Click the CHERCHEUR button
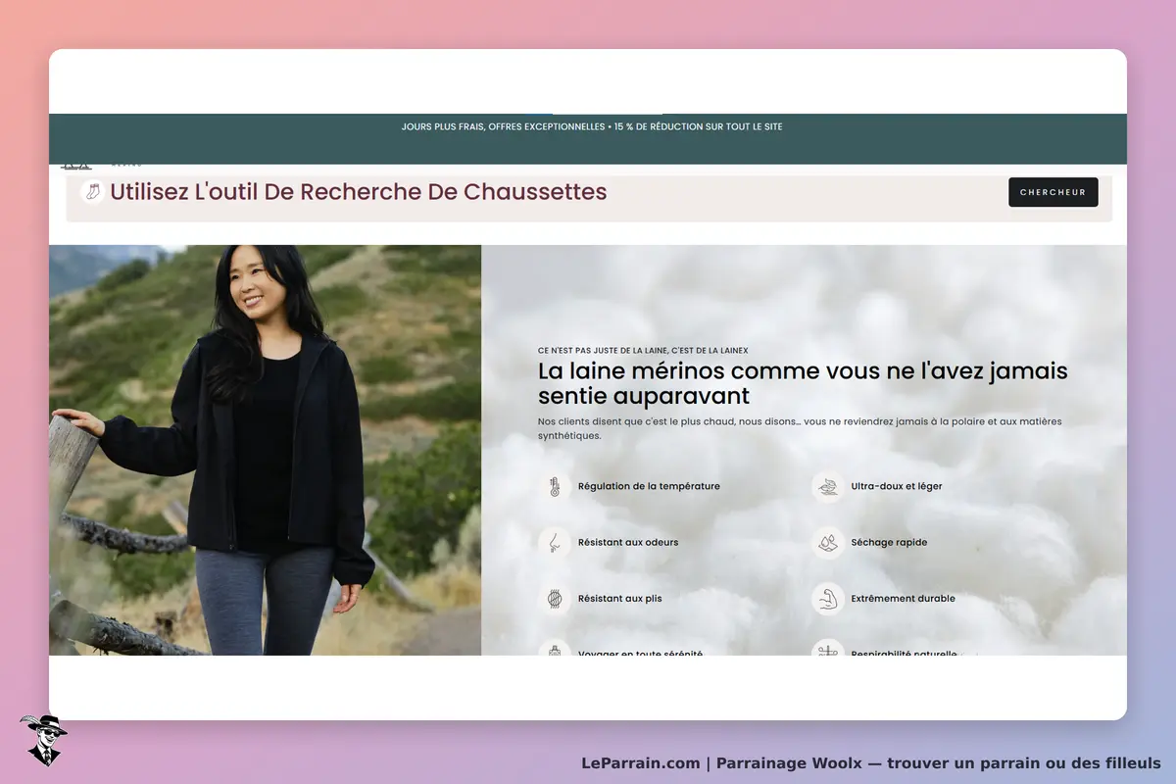1176x784 pixels. click(1053, 192)
